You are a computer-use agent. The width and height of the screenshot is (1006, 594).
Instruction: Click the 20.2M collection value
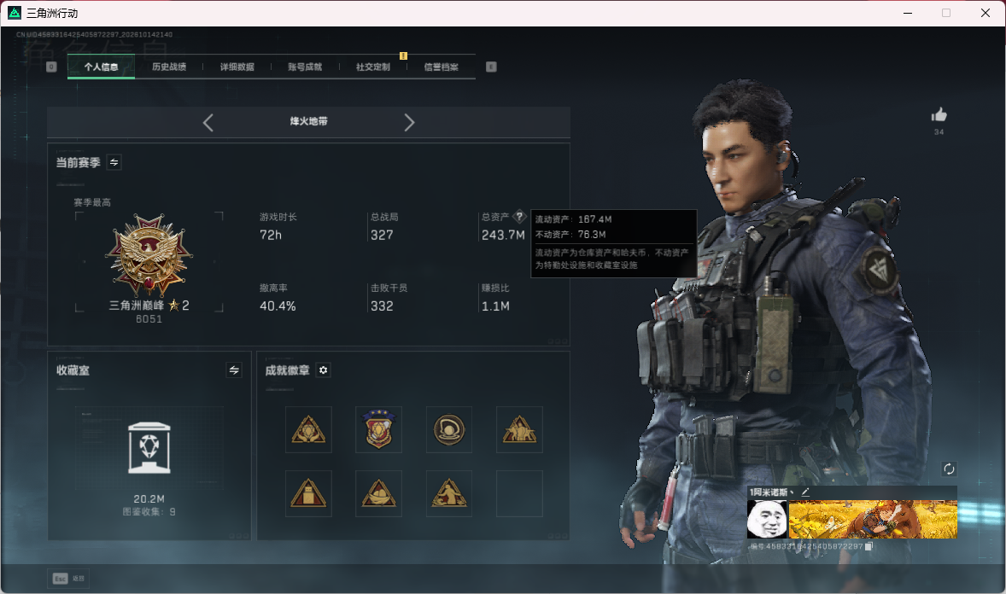[149, 499]
